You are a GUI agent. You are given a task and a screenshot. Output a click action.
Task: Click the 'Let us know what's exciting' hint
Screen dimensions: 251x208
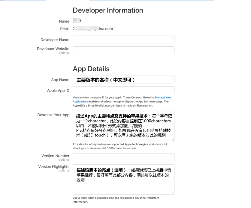pos(116,200)
